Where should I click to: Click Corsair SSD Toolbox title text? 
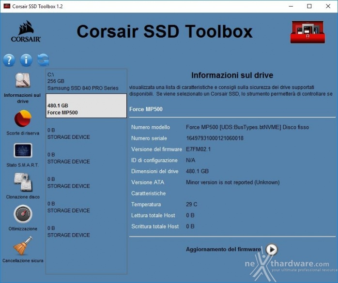pyautogui.click(x=165, y=31)
